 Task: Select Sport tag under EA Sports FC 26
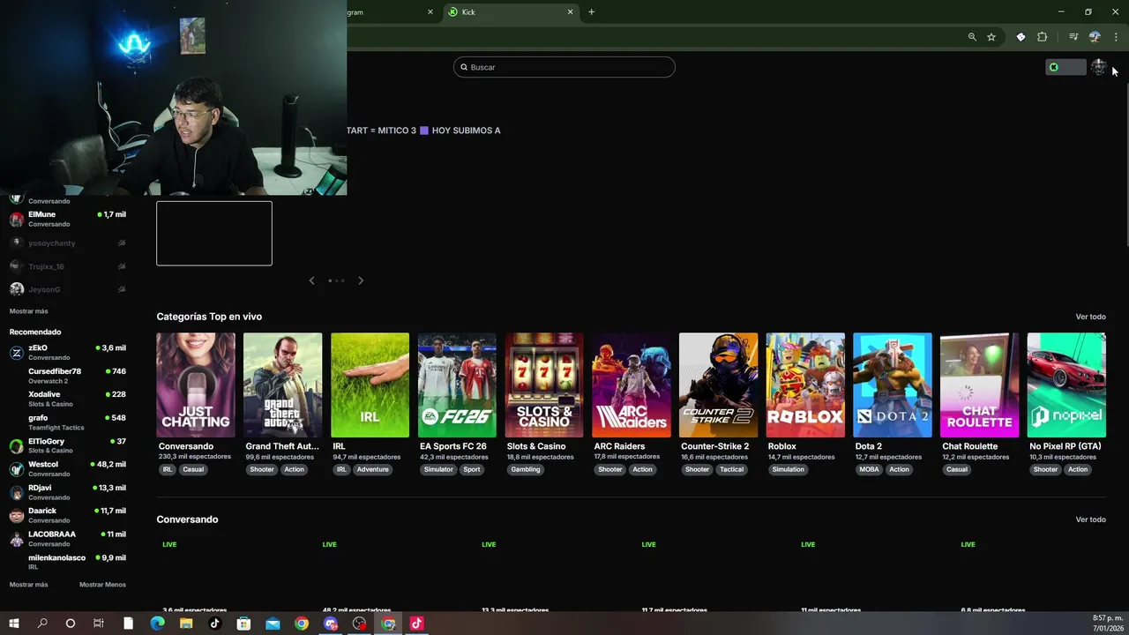[472, 469]
